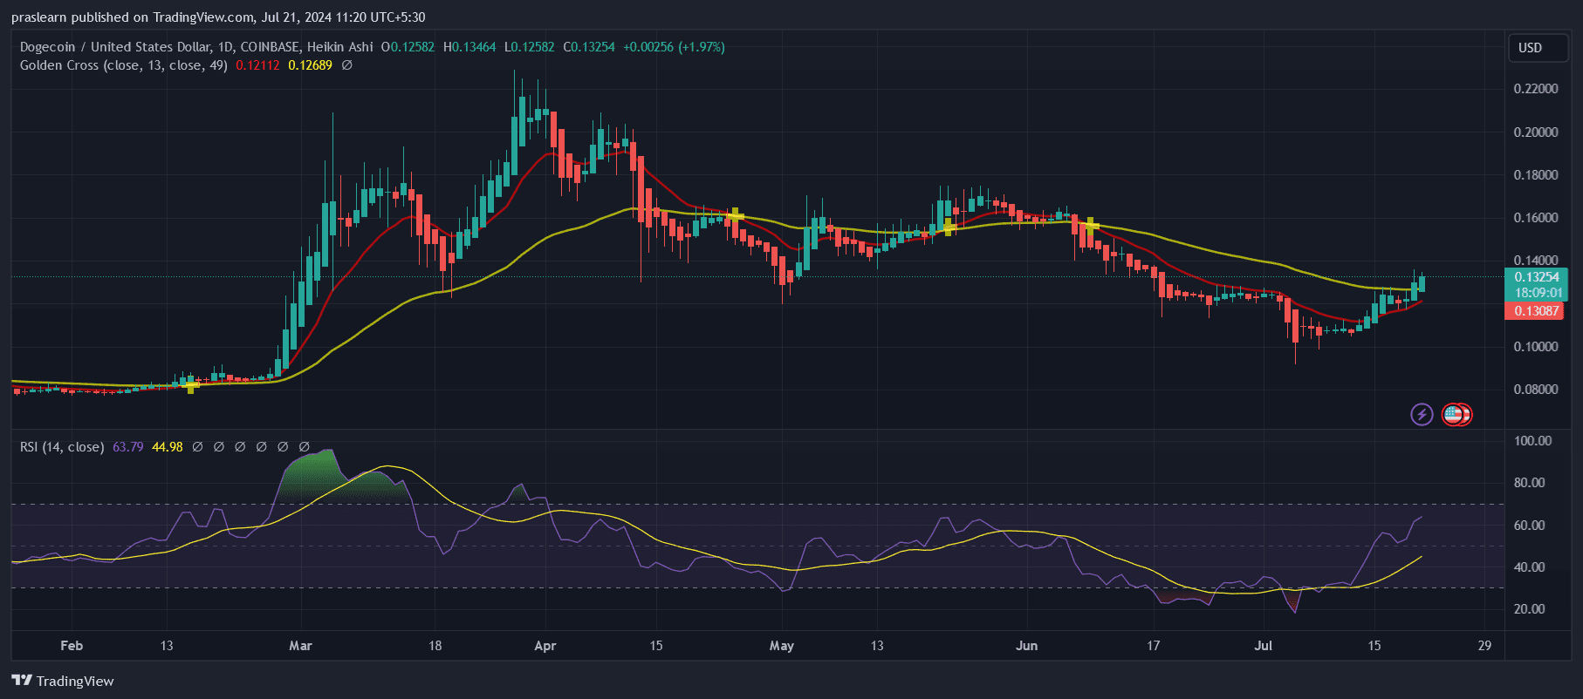Screen dimensions: 1583x699
Task: Click the yellow Golden Cross value 0.12689
Action: click(310, 65)
